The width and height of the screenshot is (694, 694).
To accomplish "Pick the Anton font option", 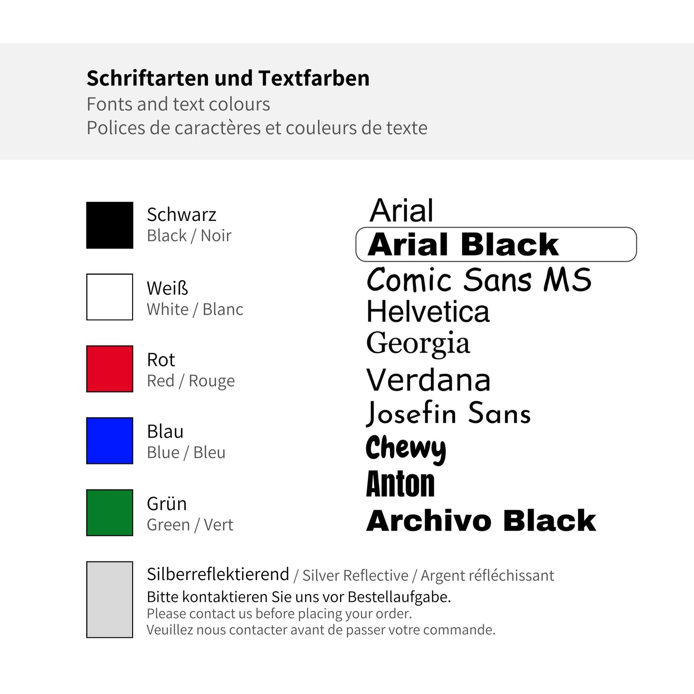I will pos(401,484).
